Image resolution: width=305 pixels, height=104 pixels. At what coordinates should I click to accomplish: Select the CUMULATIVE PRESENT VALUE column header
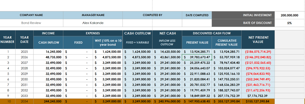[x=226, y=42]
